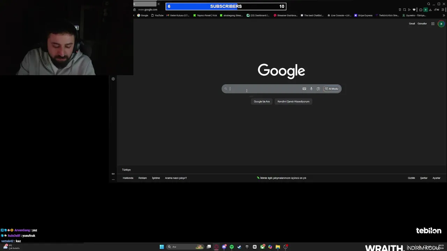Screen dimensions: 447x251
Task: Open the Live Console bookmark
Action: tap(339, 15)
